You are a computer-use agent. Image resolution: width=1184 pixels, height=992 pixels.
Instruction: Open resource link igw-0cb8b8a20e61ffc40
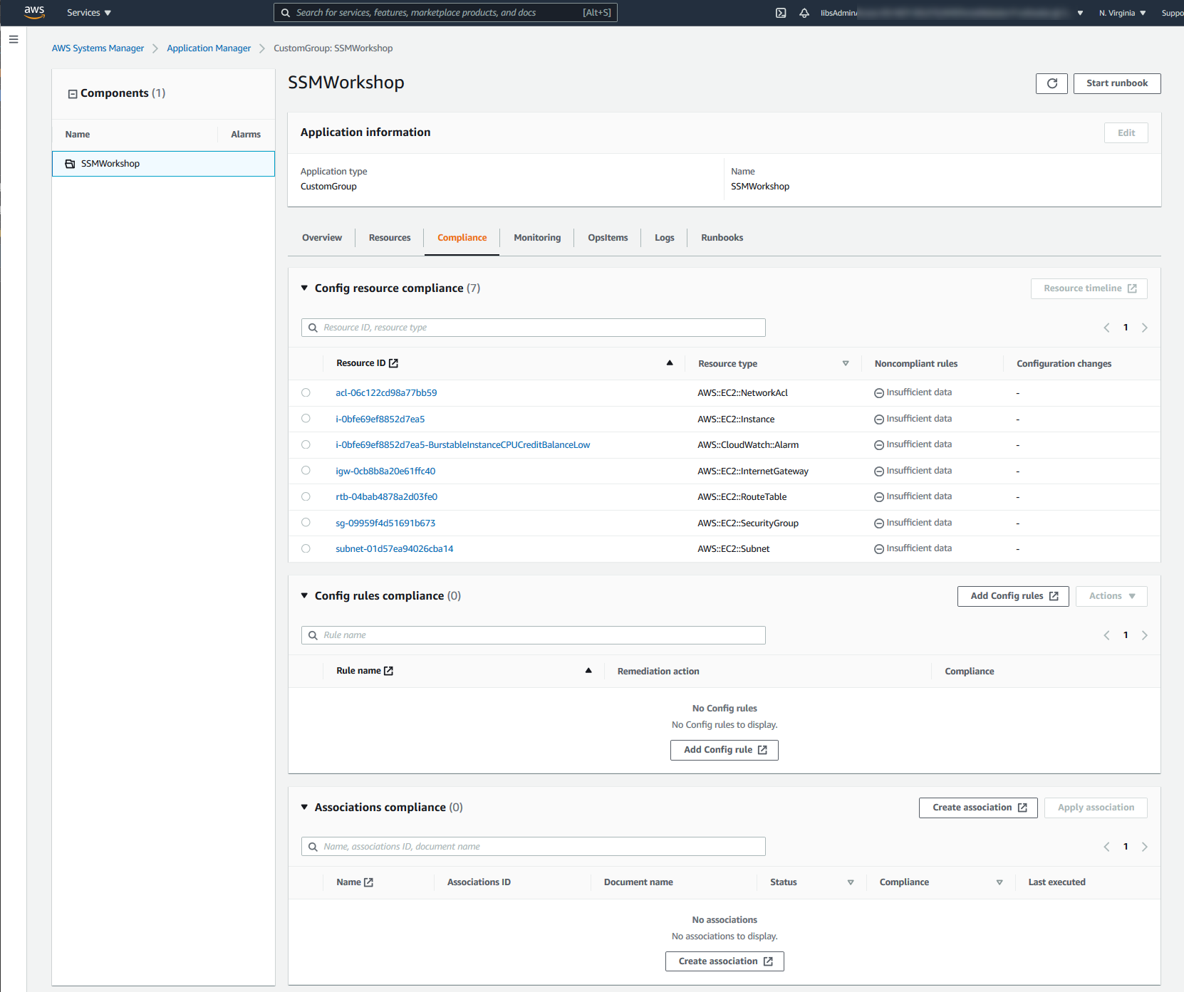click(x=385, y=471)
